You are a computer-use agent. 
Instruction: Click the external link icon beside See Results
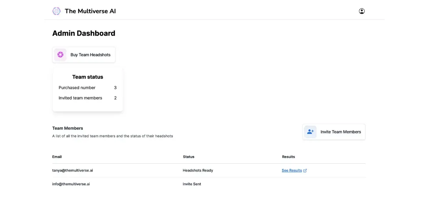[x=305, y=170]
